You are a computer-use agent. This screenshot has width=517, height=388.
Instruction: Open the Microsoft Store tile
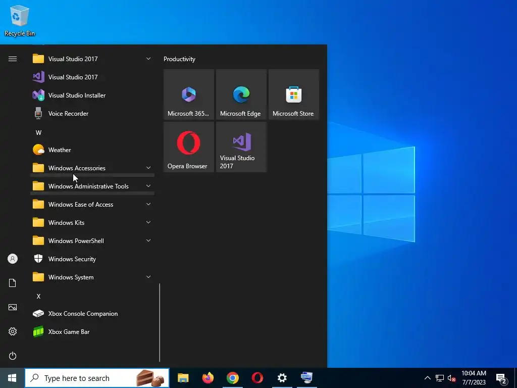point(294,94)
